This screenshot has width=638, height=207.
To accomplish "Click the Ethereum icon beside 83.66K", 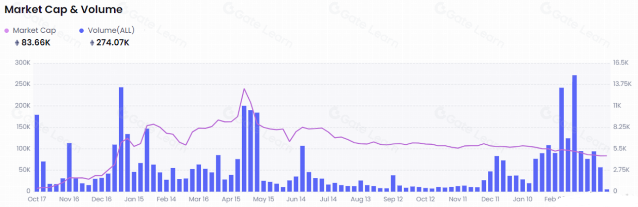I will click(x=17, y=43).
